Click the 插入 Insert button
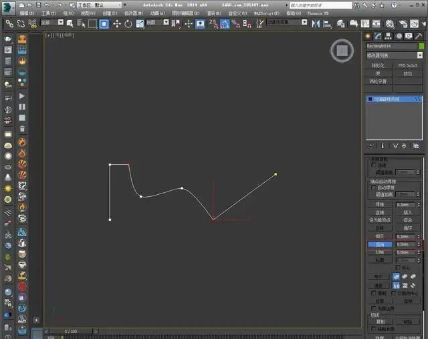 coord(407,212)
